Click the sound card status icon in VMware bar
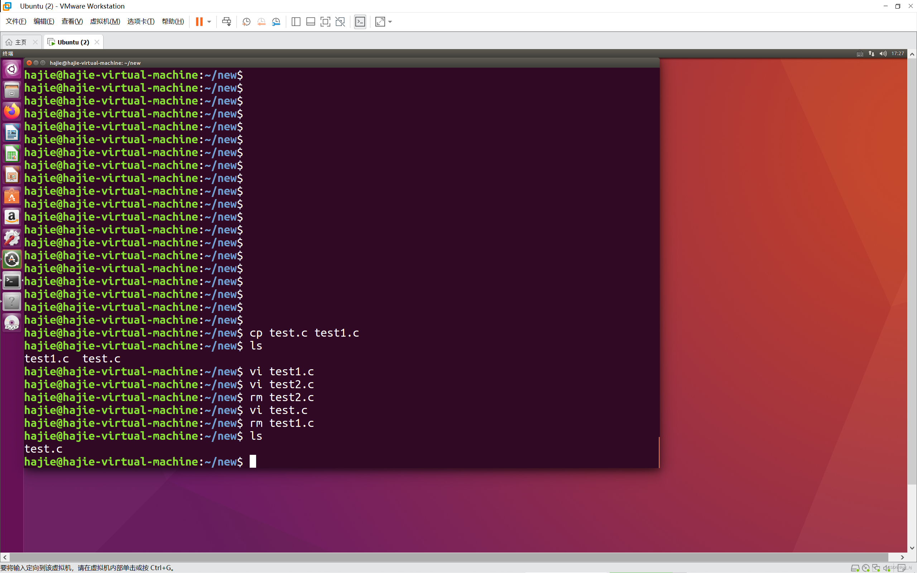The image size is (917, 573). 886,568
